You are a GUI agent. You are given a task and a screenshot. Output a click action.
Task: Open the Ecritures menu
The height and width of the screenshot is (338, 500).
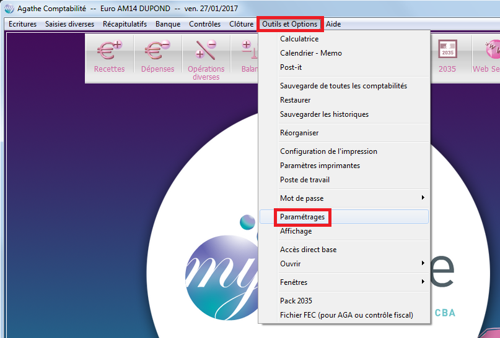pyautogui.click(x=23, y=24)
